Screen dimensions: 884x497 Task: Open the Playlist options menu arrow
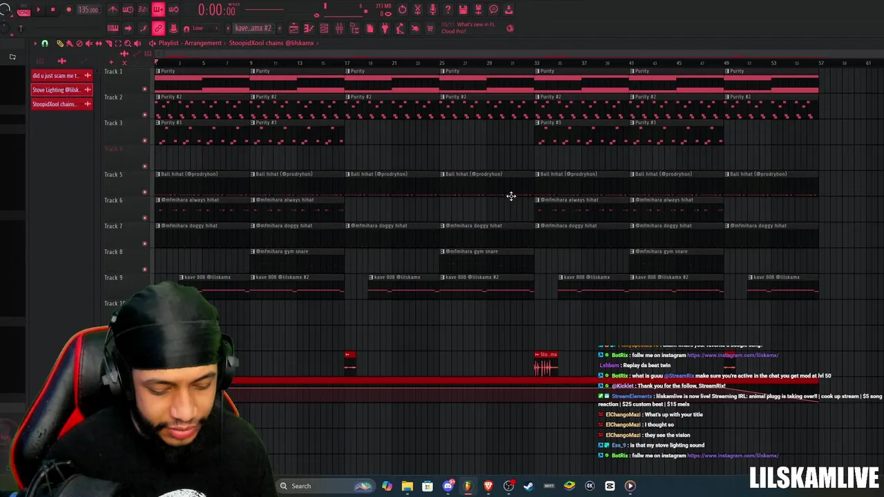click(x=35, y=43)
